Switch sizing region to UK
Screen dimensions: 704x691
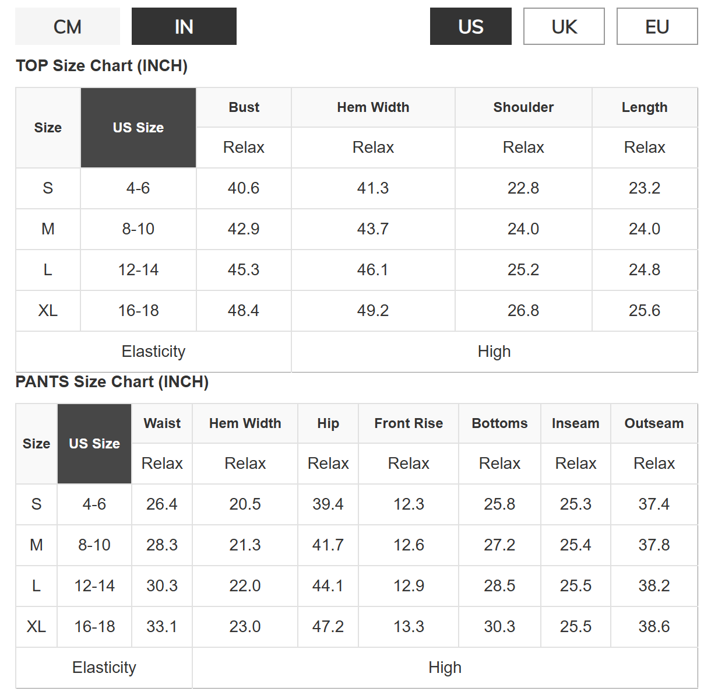point(564,26)
